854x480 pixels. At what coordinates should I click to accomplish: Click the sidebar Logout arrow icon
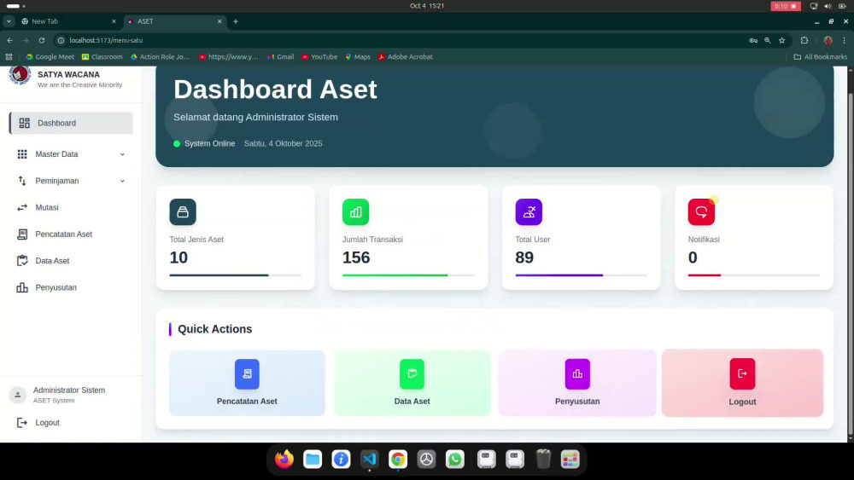click(x=22, y=422)
